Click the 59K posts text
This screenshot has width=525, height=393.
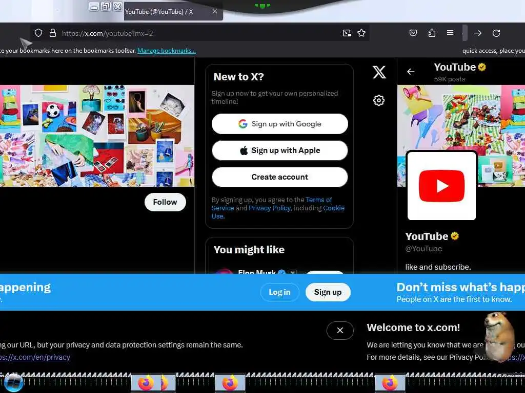(x=449, y=79)
